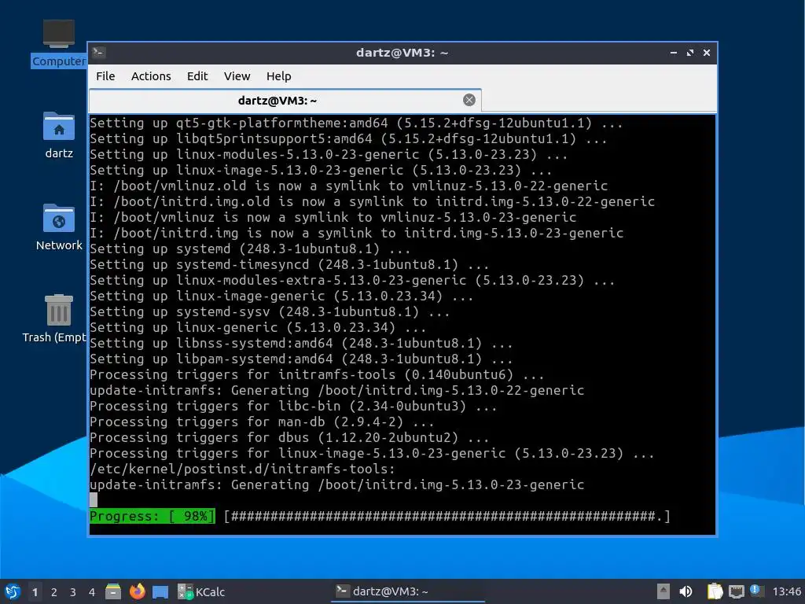Switch to workspace 2

(54, 592)
